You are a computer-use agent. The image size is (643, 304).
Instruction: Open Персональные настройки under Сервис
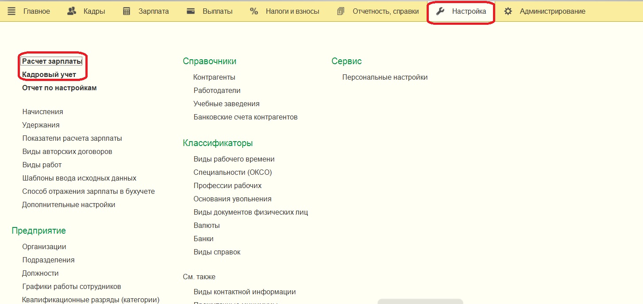tap(385, 77)
